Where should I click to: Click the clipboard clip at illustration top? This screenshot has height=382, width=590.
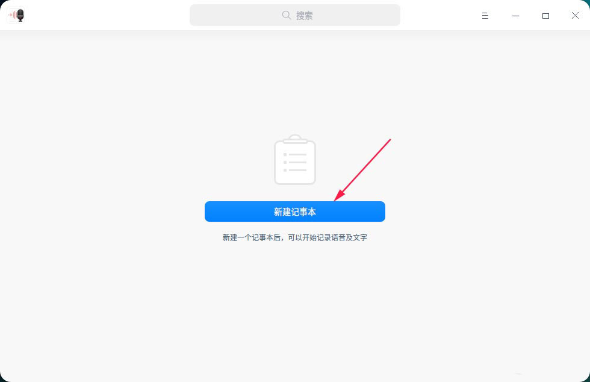[296, 139]
